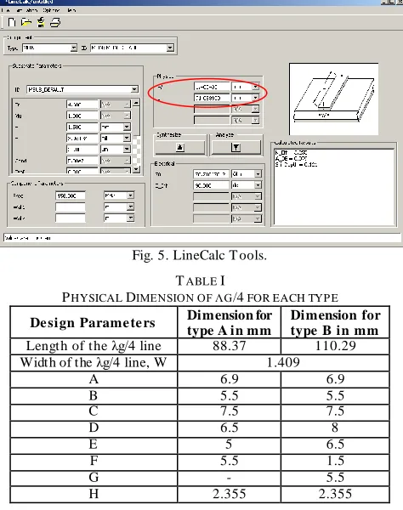Click the '-' cell in row G
The height and width of the screenshot is (510, 403).
coord(229,478)
